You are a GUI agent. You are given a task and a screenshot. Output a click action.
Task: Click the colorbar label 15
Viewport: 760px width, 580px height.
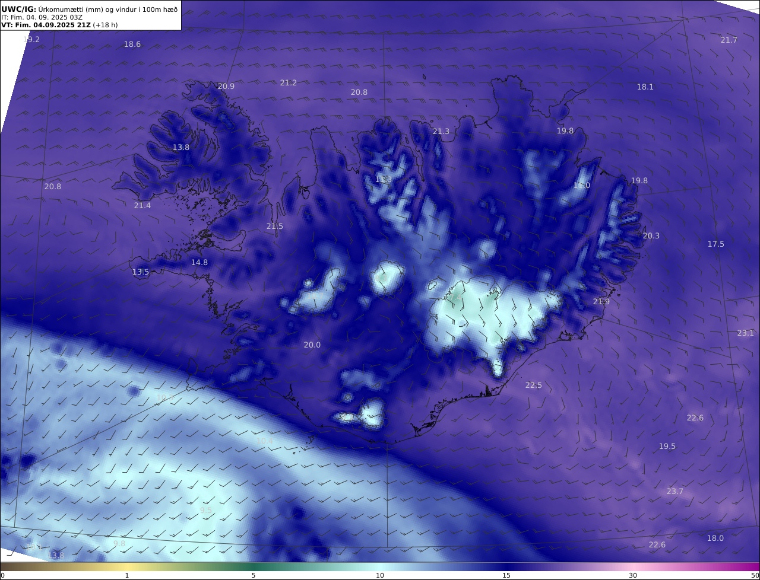[506, 575]
